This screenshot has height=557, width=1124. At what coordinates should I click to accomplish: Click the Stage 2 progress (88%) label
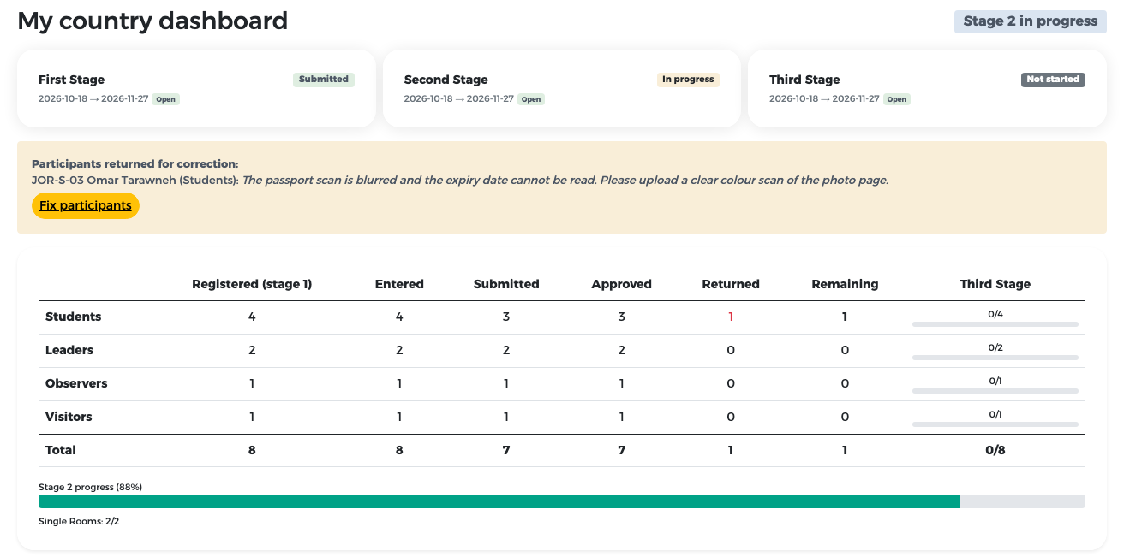point(90,487)
